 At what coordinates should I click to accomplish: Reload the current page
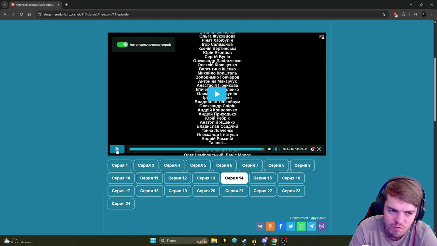(x=21, y=14)
